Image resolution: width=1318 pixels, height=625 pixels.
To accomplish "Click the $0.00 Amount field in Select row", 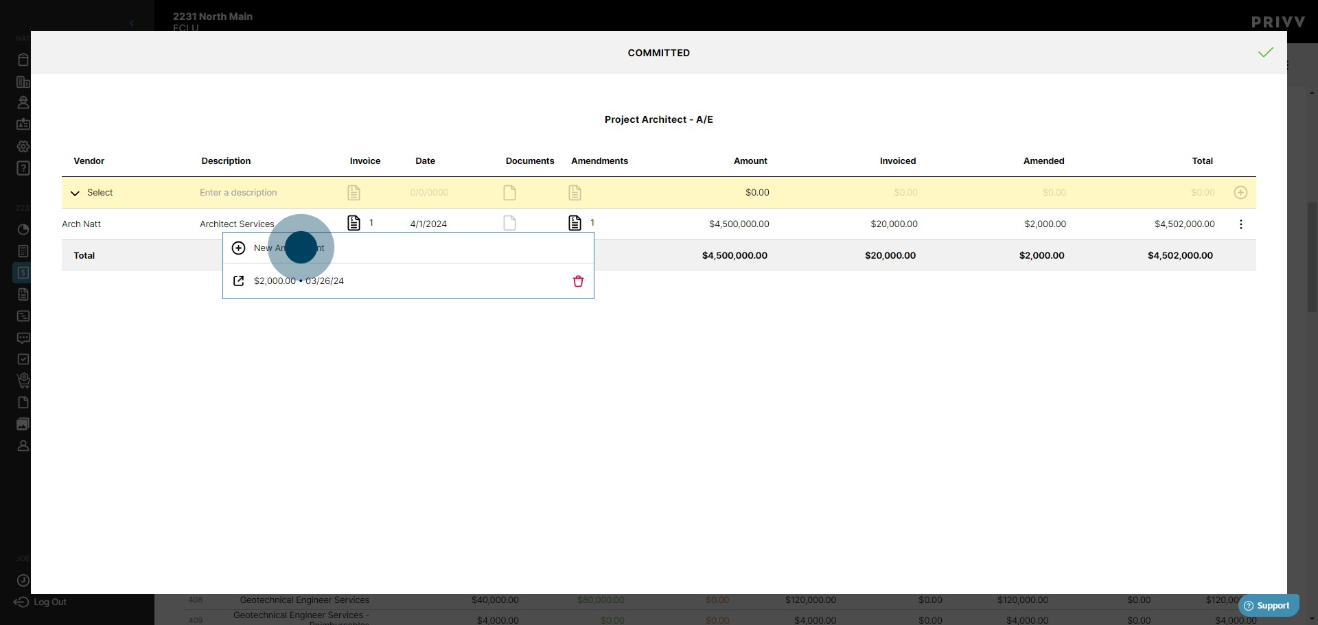I will (x=757, y=193).
